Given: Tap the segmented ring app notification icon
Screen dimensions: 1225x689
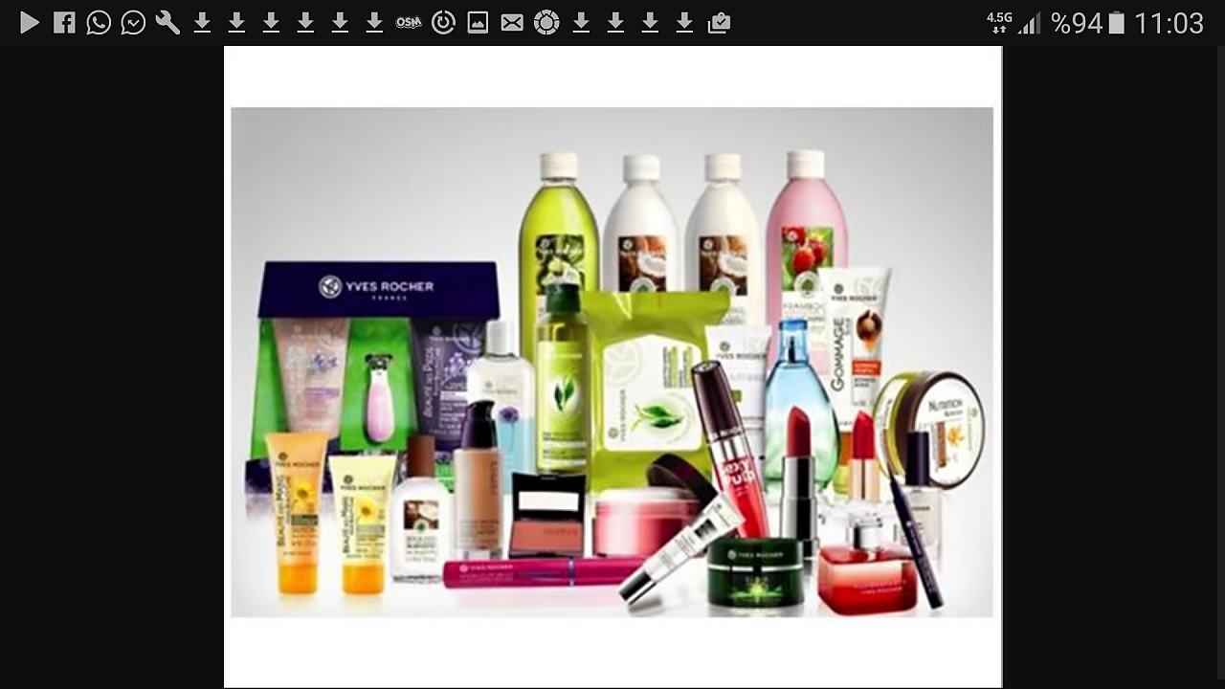Looking at the screenshot, I should [546, 22].
